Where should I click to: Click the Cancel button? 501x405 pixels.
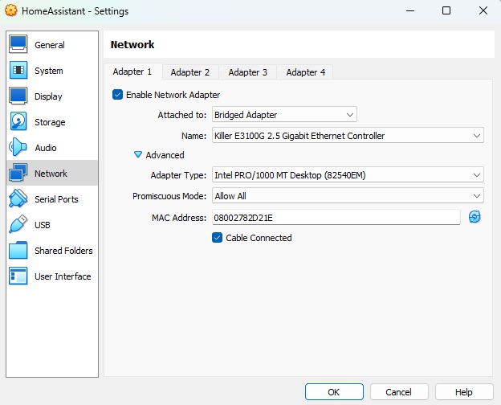tap(399, 392)
